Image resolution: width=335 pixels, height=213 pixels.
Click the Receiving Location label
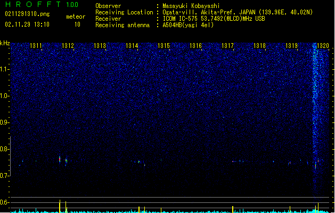tap(124, 12)
